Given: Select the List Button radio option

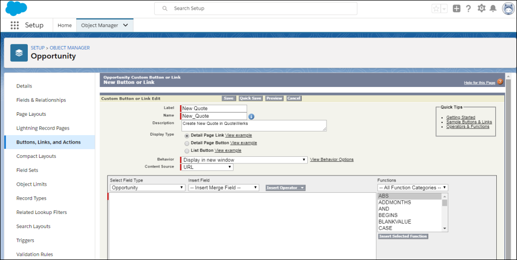Looking at the screenshot, I should click(x=187, y=151).
